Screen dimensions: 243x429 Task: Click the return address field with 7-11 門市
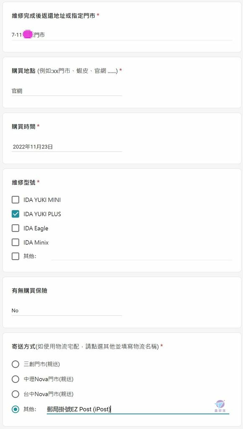122,35
